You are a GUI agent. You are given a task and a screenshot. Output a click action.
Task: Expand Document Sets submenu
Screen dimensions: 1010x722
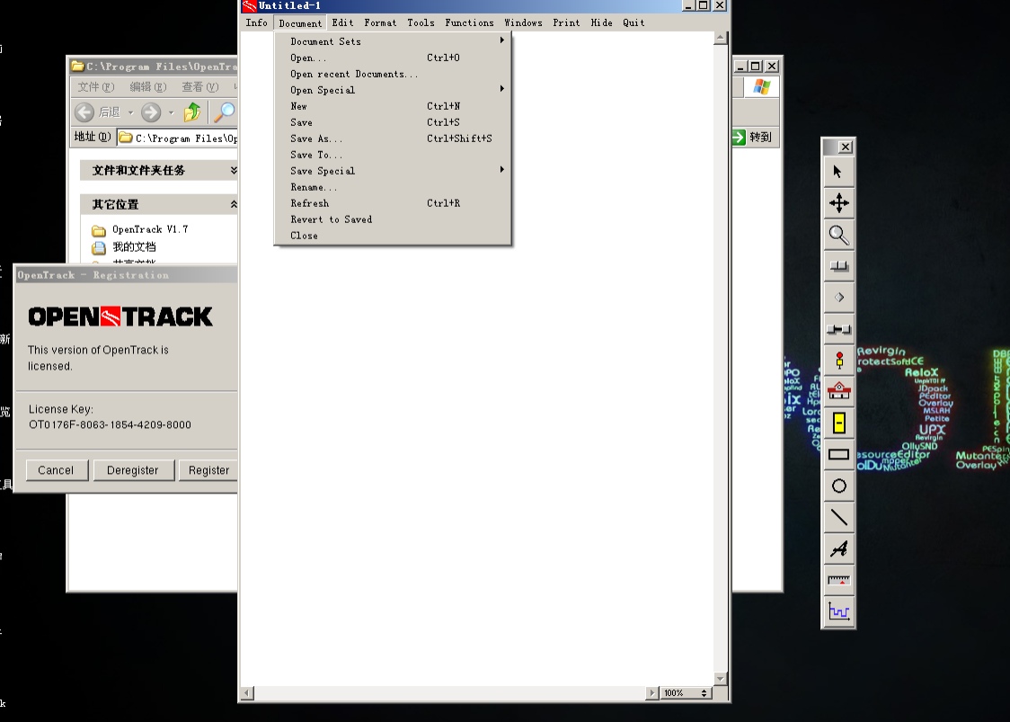393,41
